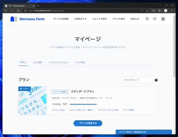
Task: Open the chat support bar
Action: (144, 132)
